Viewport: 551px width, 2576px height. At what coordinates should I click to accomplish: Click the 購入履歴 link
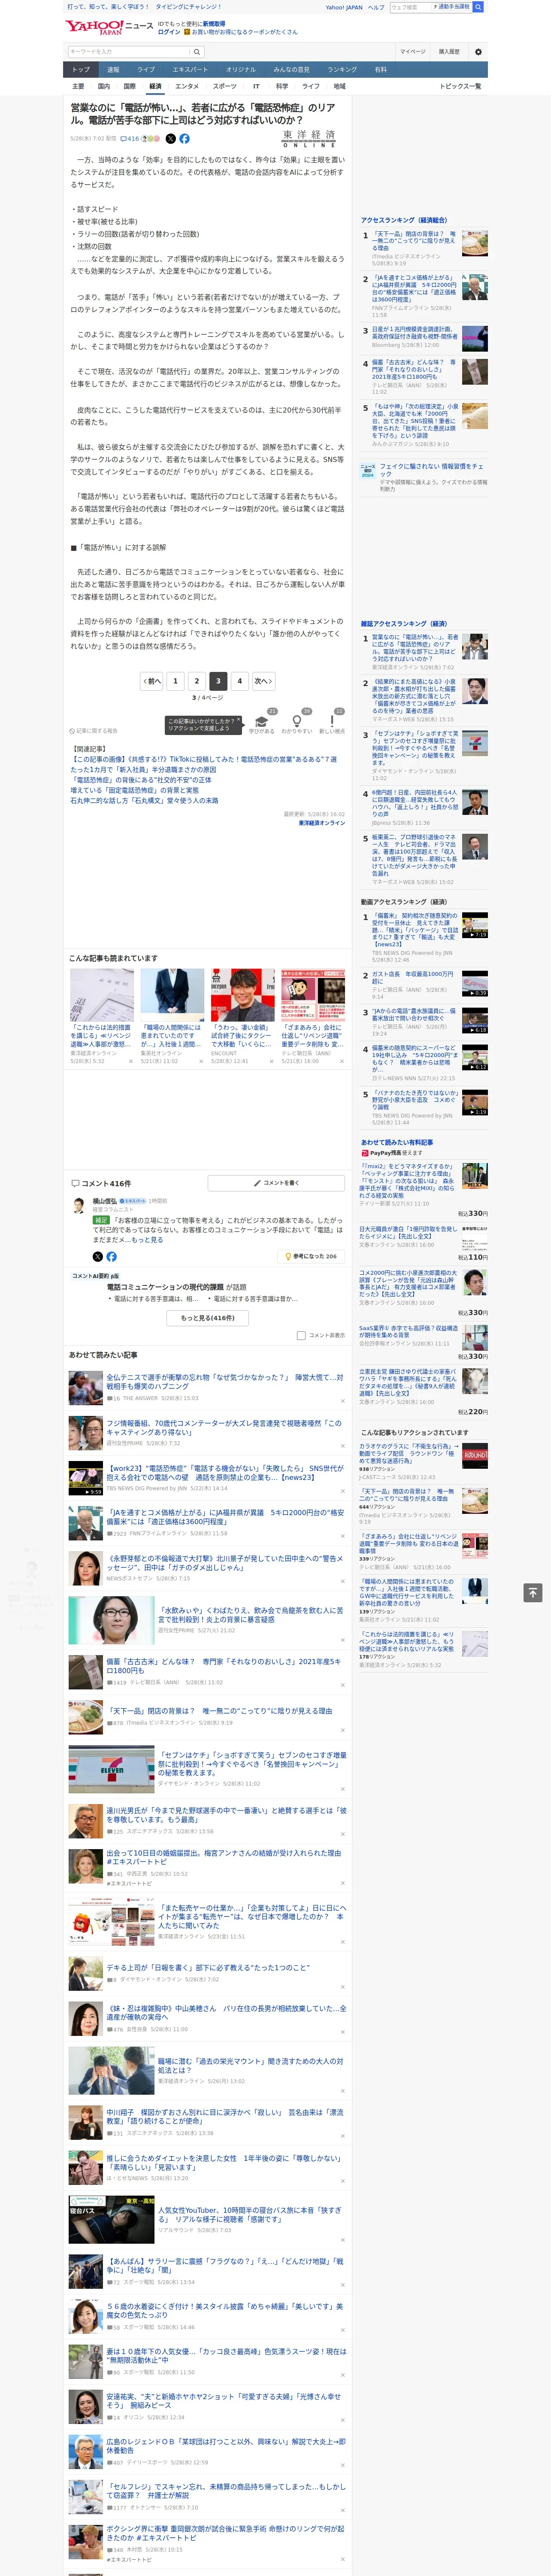449,52
